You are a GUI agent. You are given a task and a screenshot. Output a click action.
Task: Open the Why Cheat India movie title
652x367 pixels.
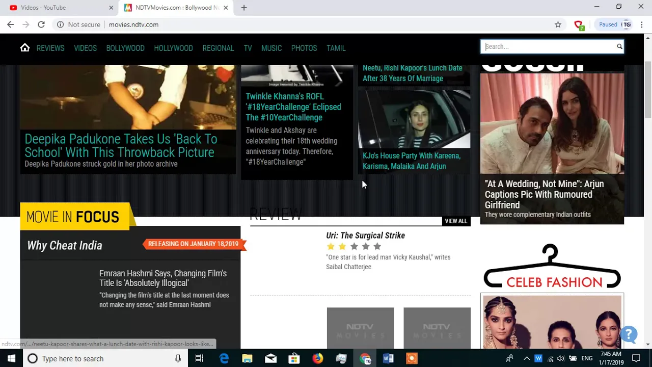pos(65,245)
